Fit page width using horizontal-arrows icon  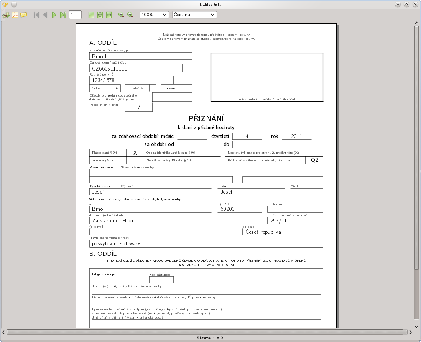109,15
